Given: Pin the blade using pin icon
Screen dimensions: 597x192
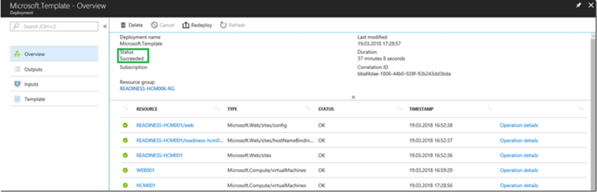Looking at the screenshot, I should pos(578,5).
